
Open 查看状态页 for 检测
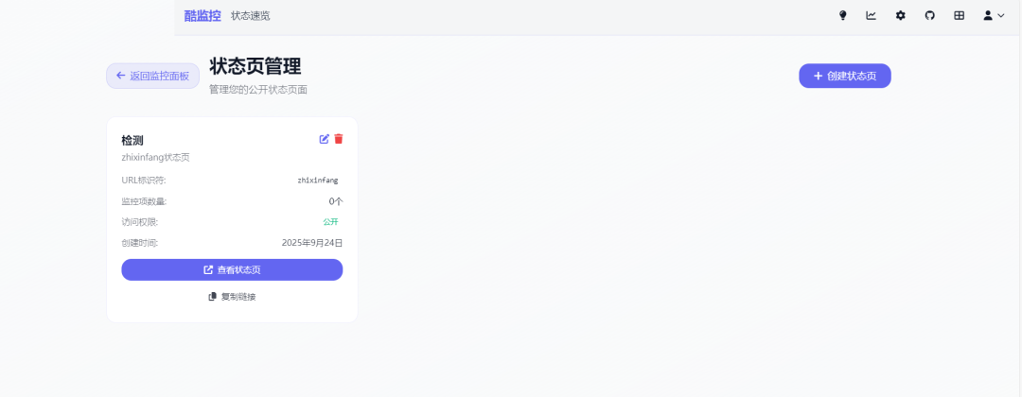pos(232,269)
